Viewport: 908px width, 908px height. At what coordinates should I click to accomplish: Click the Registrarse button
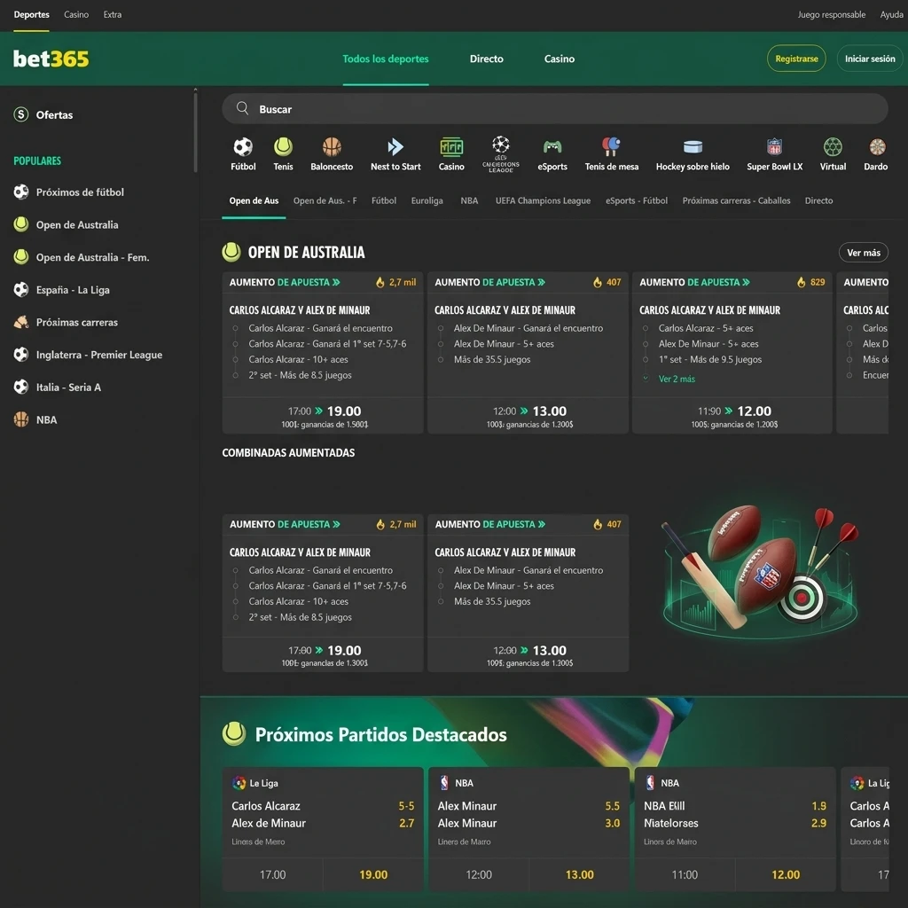click(x=795, y=59)
